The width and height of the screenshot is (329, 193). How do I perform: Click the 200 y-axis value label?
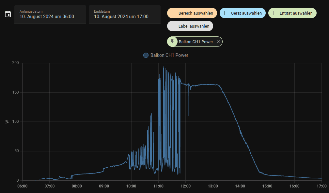[16, 63]
